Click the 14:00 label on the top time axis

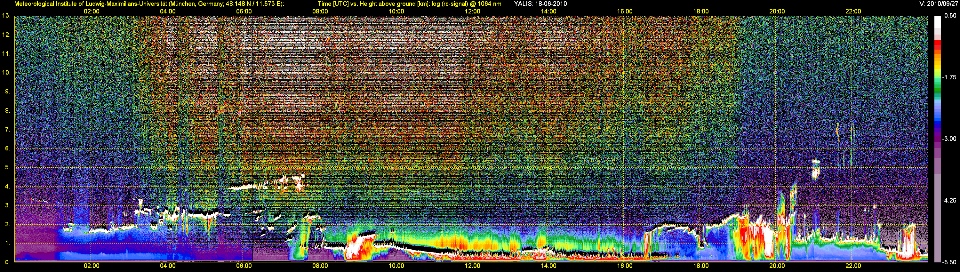pos(548,12)
